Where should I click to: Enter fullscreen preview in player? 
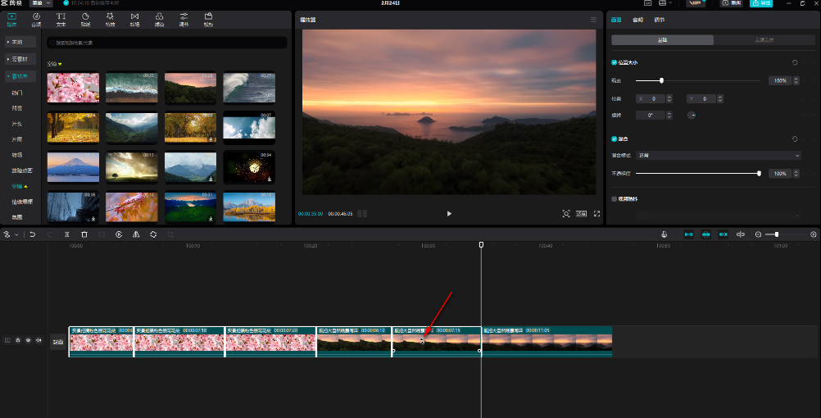pyautogui.click(x=597, y=213)
